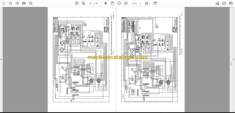Expand the left navigation pane arrow
The width and height of the screenshot is (235, 113).
click(1, 59)
